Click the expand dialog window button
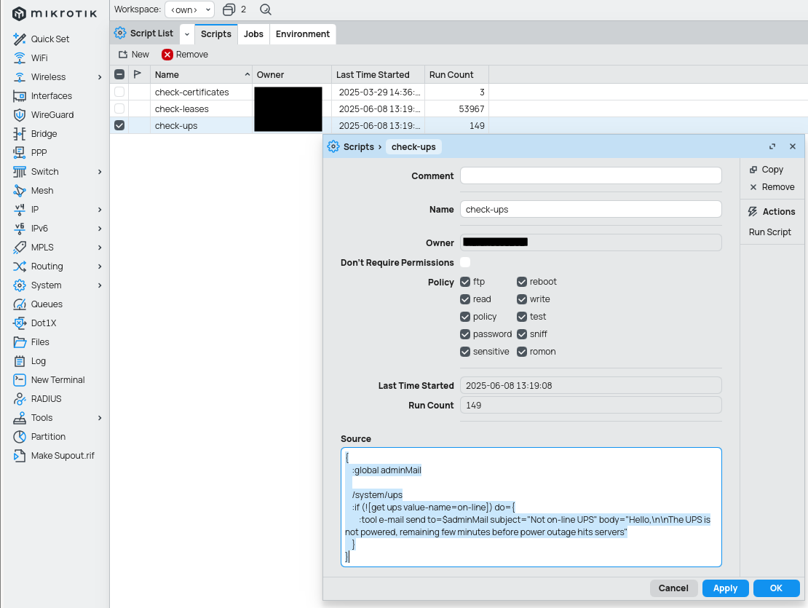The width and height of the screenshot is (808, 608). click(772, 146)
